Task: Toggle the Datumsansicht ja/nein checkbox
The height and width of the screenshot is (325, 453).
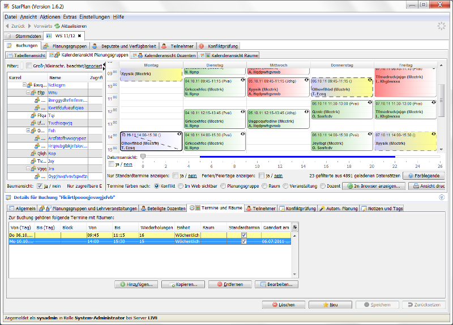Action: point(111,164)
